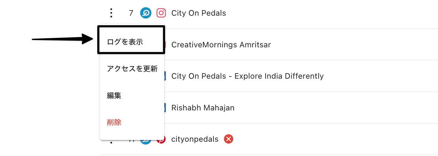The image size is (438, 156).
Task: Click the number 7 beside City On Pedals
Action: 131,13
